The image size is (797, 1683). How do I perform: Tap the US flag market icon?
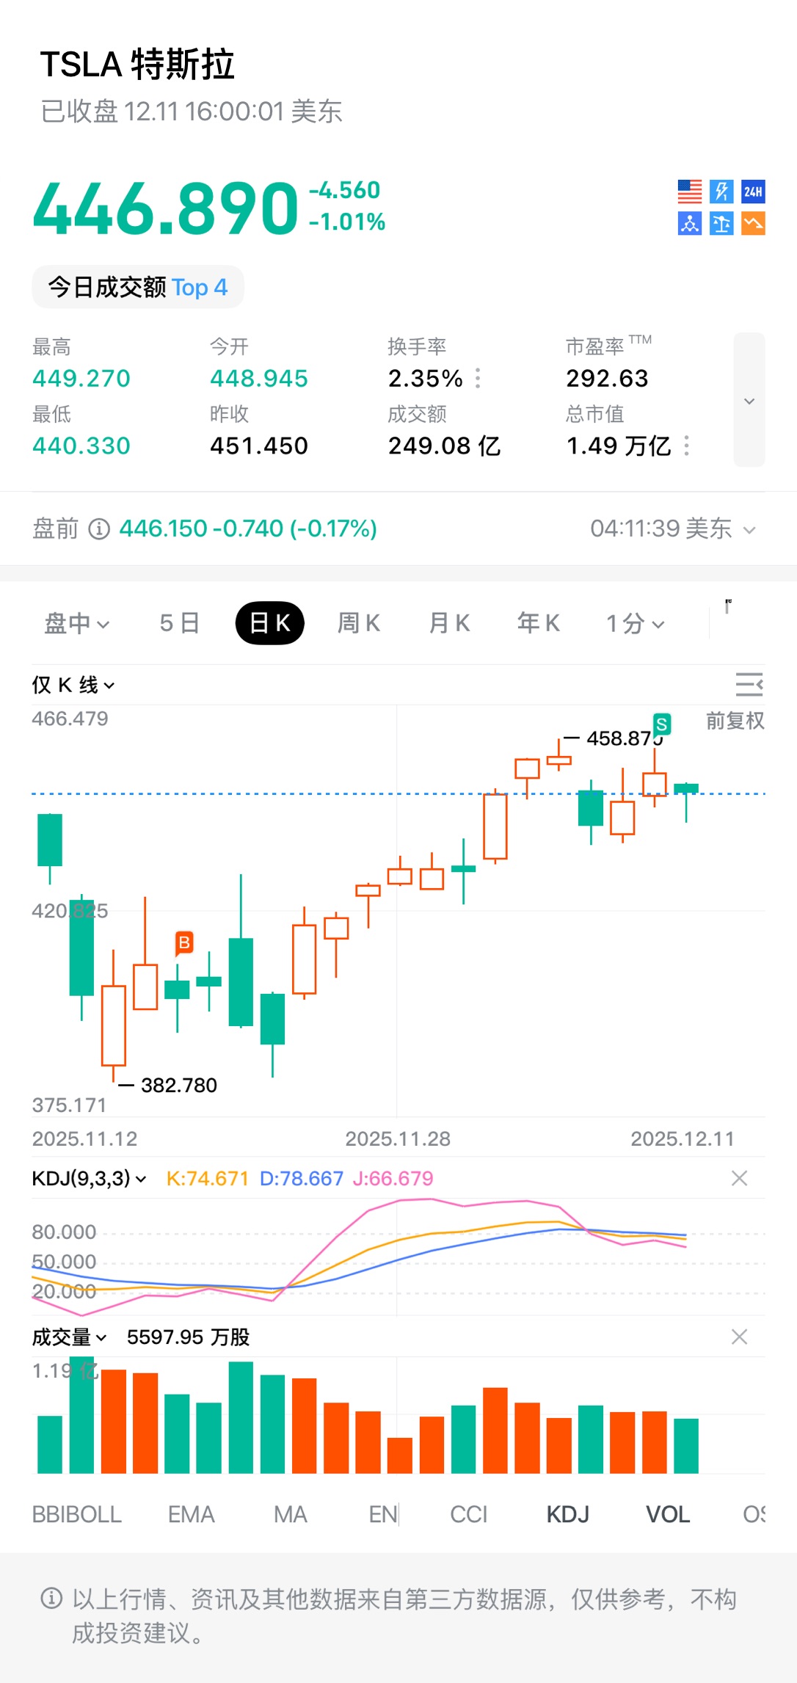(x=690, y=192)
